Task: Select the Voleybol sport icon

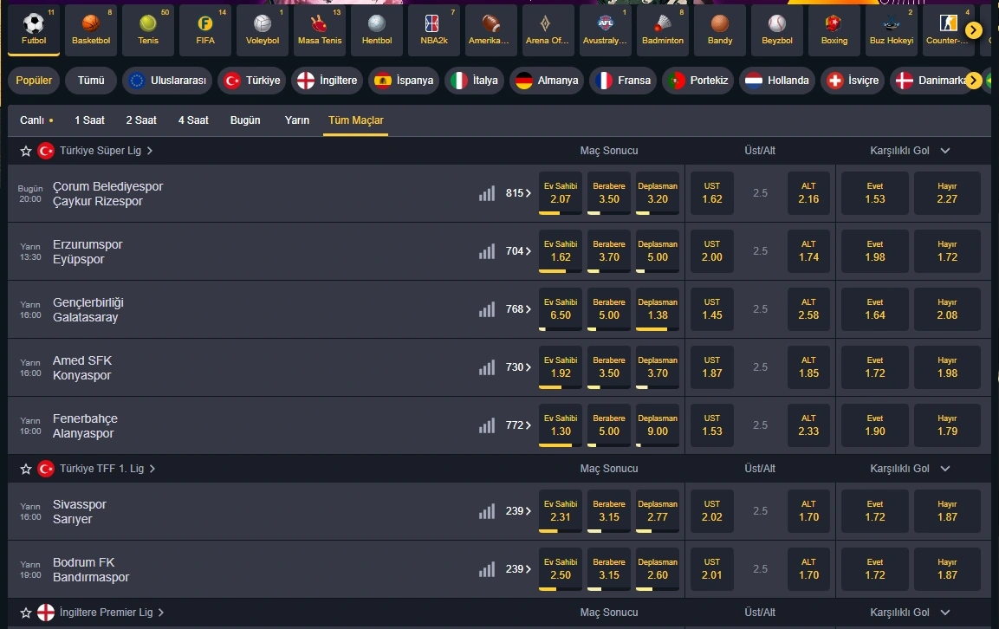Action: [x=263, y=29]
